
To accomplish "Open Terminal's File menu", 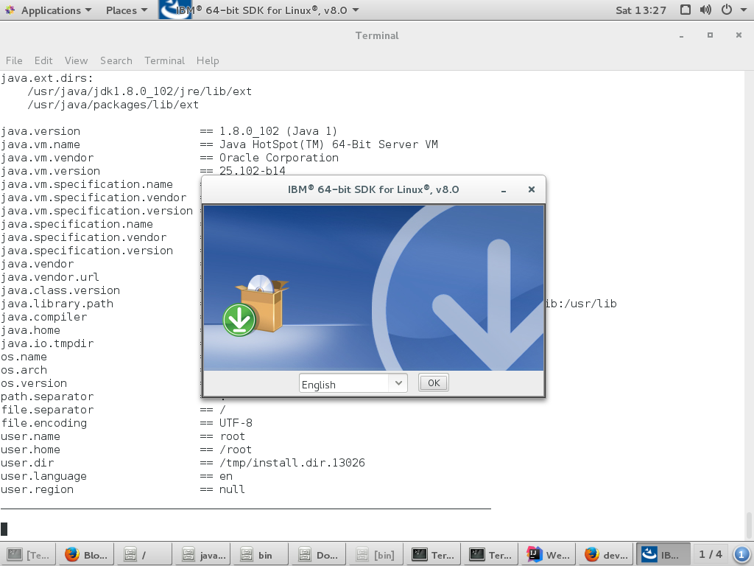I will (x=14, y=60).
